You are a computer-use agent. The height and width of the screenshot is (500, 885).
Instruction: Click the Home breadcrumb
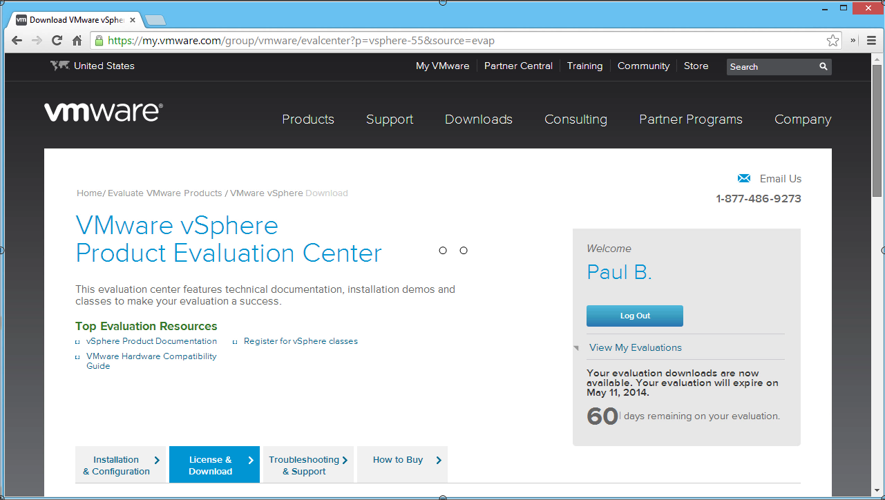tap(89, 193)
